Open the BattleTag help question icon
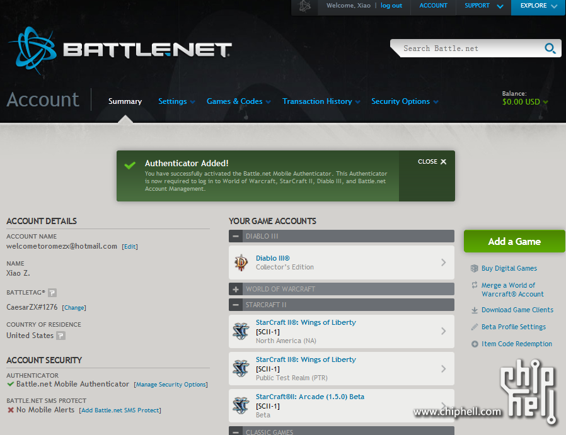 pos(52,293)
